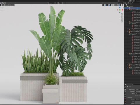
Task: Select Zagg_Grass_01 material in the outliner
Action: [136, 25]
